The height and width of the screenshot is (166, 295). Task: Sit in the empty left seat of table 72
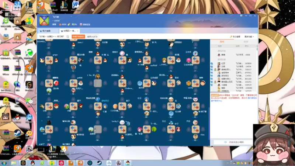pos(66,60)
